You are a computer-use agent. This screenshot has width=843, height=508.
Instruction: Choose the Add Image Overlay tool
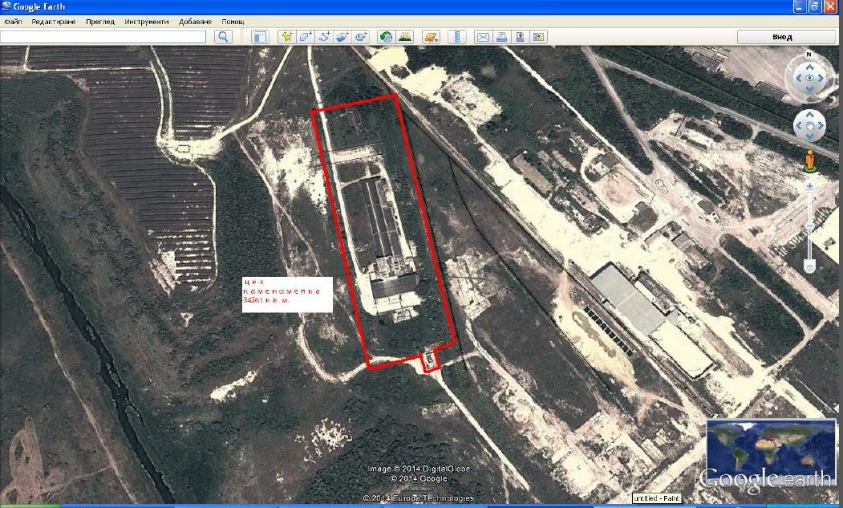pyautogui.click(x=342, y=37)
